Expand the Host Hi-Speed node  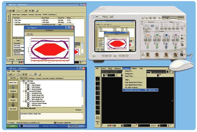tap(26, 85)
